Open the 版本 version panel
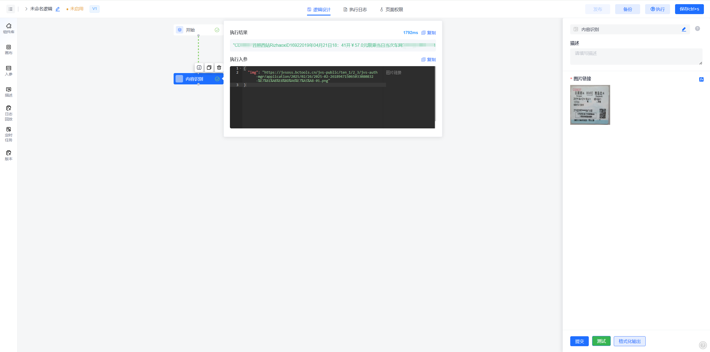Image resolution: width=710 pixels, height=352 pixels. (9, 155)
